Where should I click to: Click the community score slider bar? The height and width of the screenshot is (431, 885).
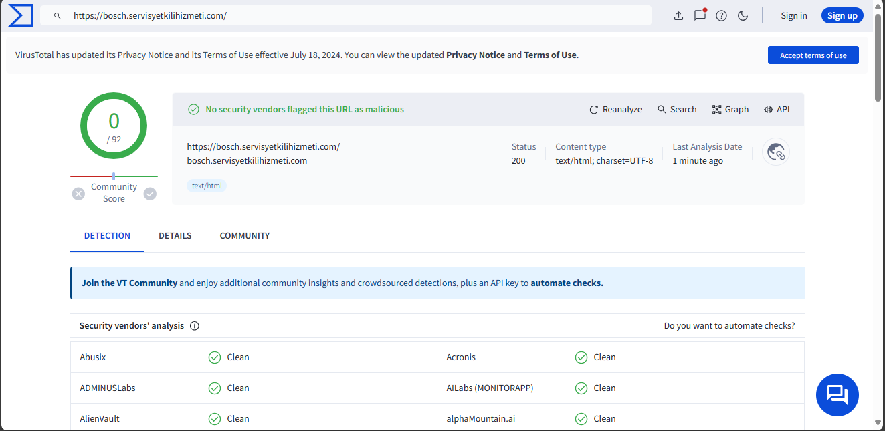[114, 176]
